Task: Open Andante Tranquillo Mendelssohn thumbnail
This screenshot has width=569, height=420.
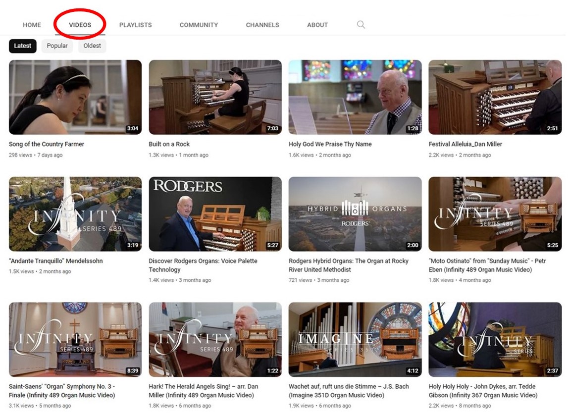Action: 75,214
